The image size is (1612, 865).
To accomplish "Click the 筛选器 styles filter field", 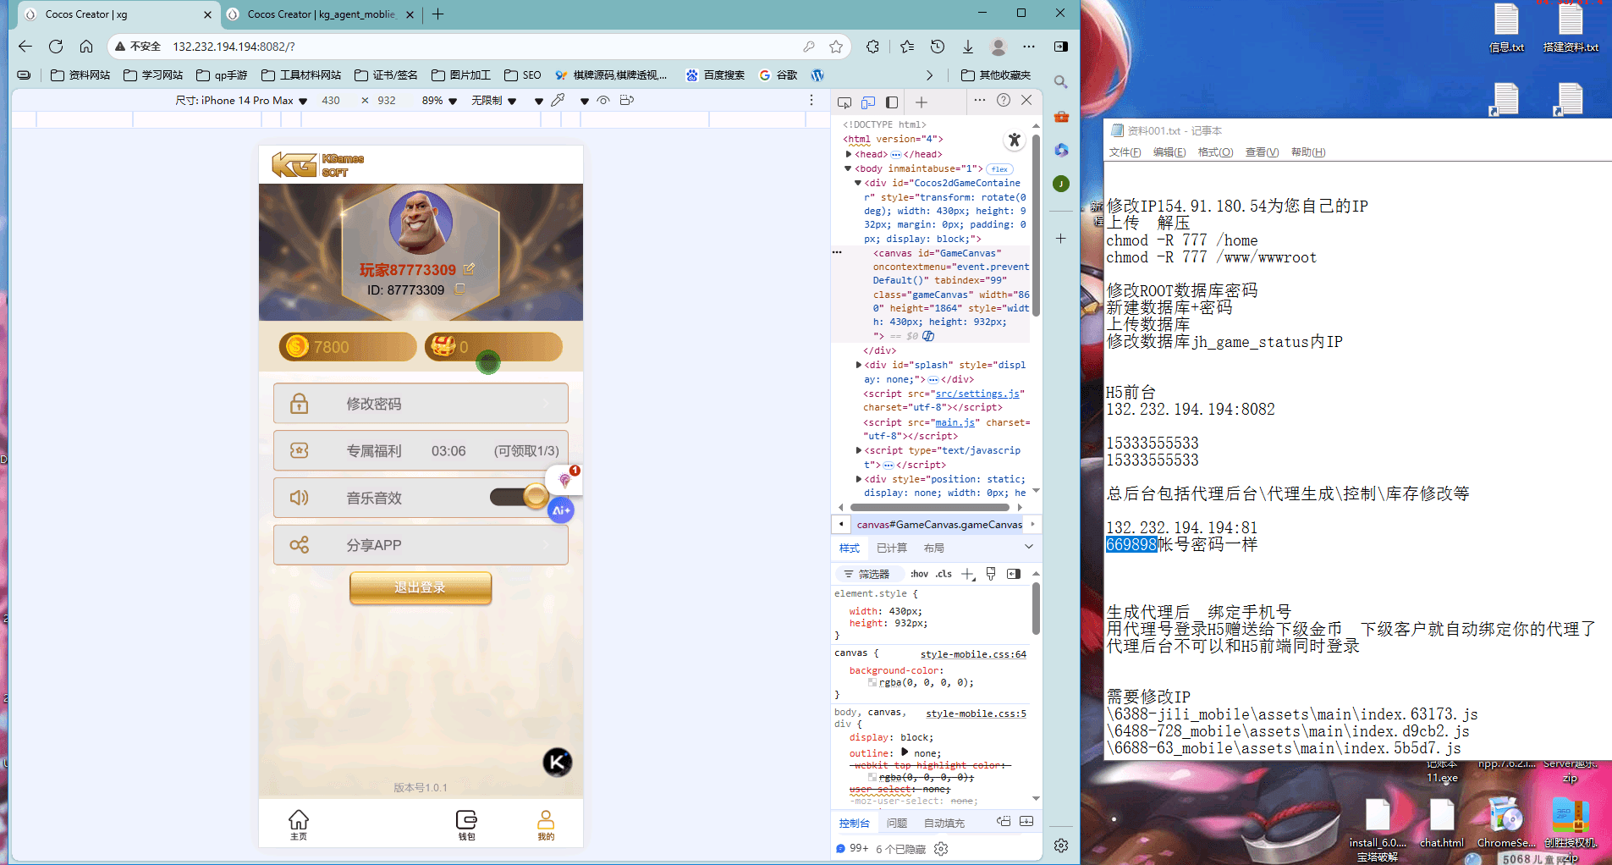I will point(872,574).
